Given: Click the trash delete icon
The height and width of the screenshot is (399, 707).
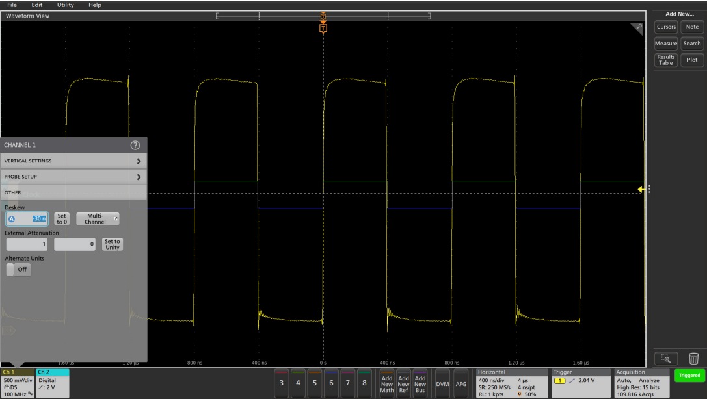Looking at the screenshot, I should point(692,357).
